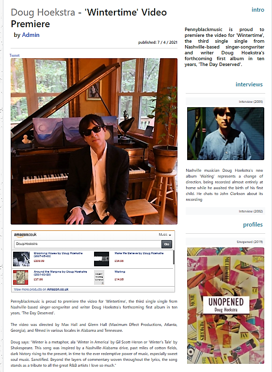Image resolution: width=272 pixels, height=372 pixels.
Task: Open the Waiting album cover thumbnail
Action: pos(99,277)
